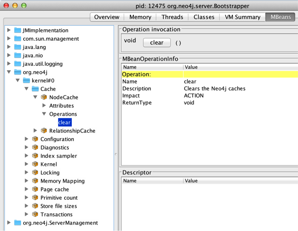Collapse the NodeCache node arrow
The image size is (298, 231).
coord(35,97)
